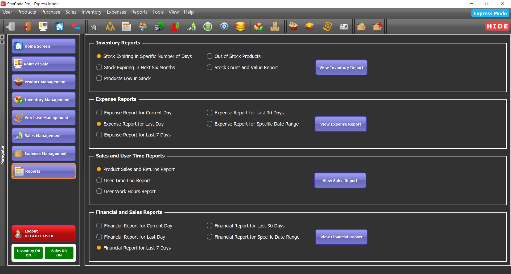Click the View Sales Report button
511x274 pixels.
[x=340, y=180]
